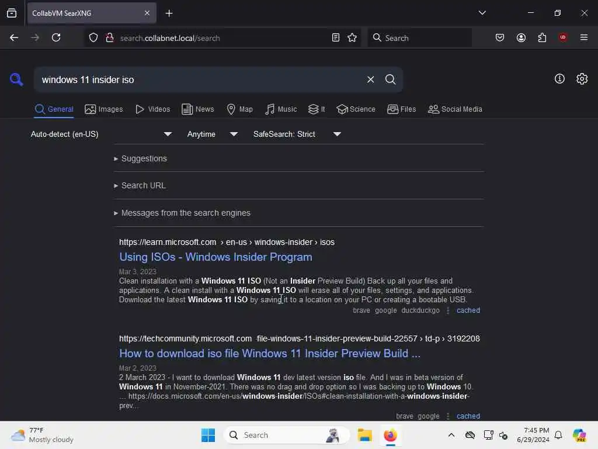Toggle reader view icon

pos(336,37)
